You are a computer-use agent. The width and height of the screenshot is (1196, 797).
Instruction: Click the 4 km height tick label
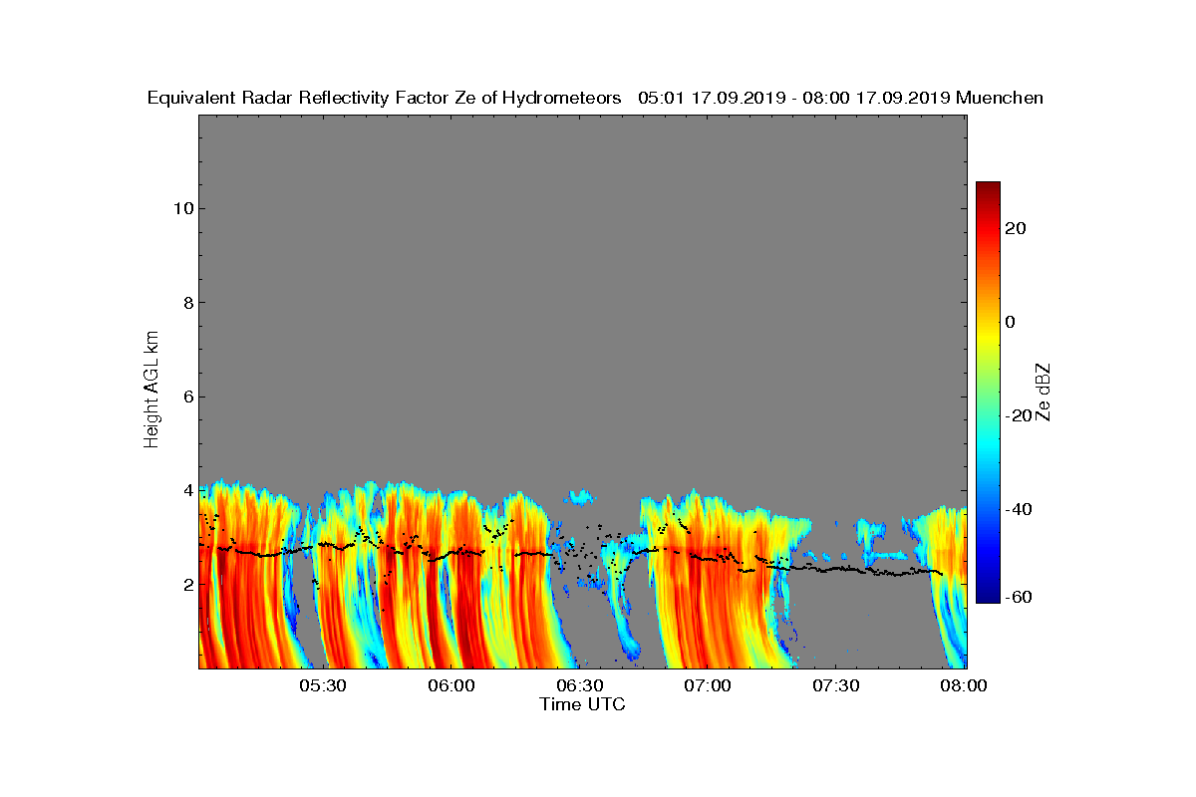(185, 490)
